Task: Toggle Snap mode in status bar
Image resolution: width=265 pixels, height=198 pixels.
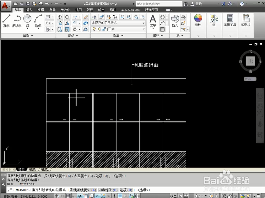Action: pyautogui.click(x=62, y=196)
